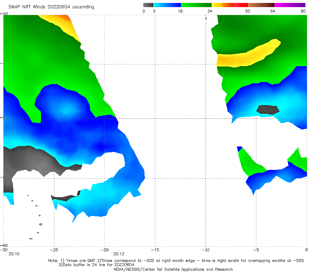Screen dimensions: 310x272
Task: Click the brown 50-64 color bar segment
Action: [261, 5]
